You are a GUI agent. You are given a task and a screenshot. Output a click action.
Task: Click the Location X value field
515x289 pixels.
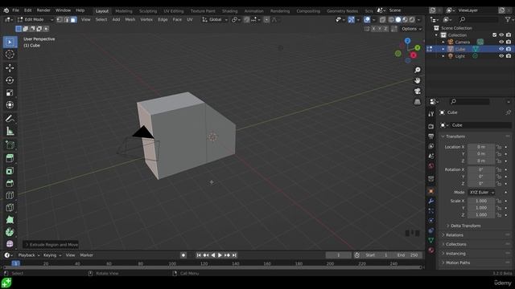pos(481,147)
